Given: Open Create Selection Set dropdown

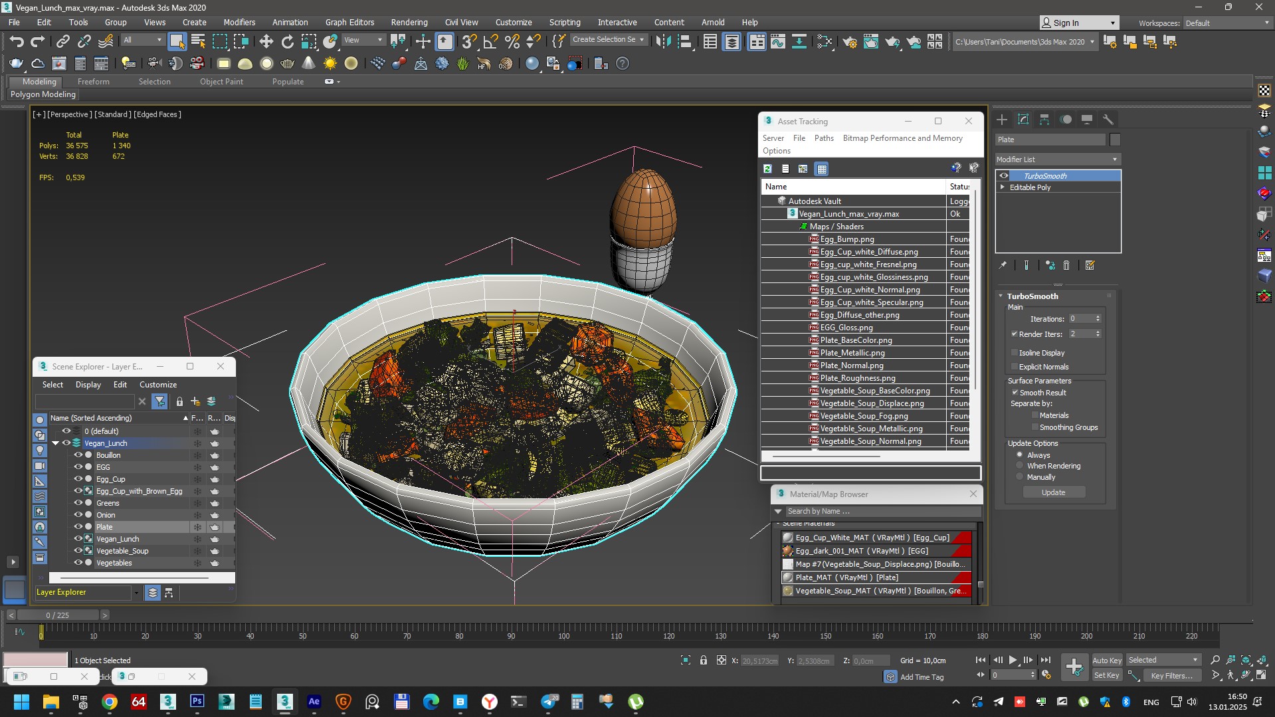Looking at the screenshot, I should tap(608, 40).
